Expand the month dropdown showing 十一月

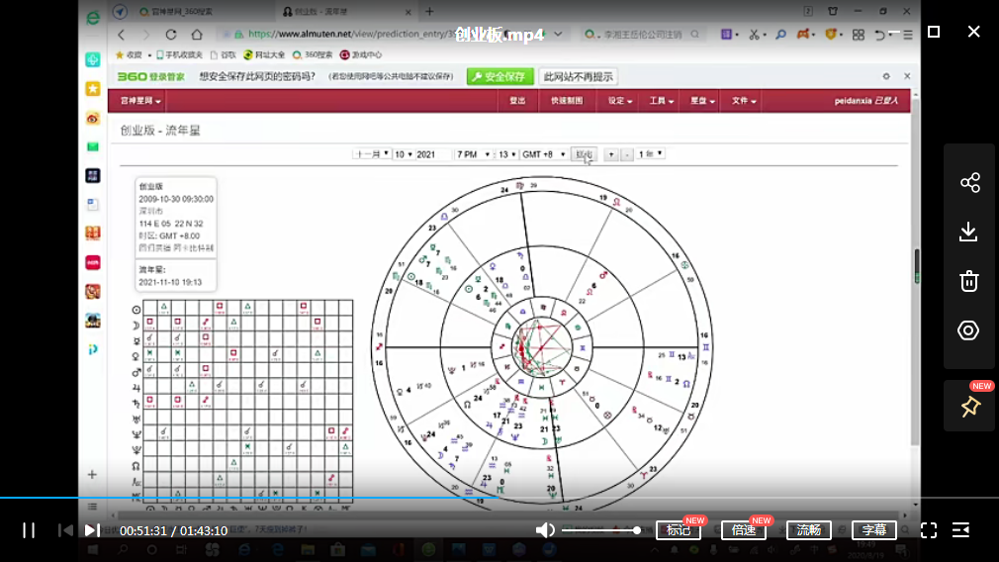(372, 154)
